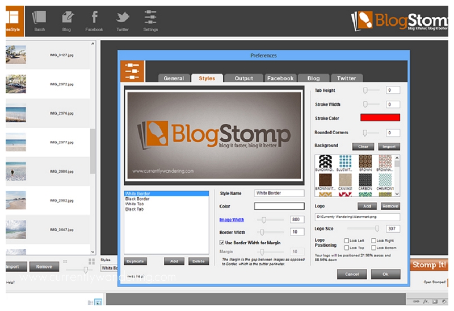
Task: Click the Image Width link
Action: 232,219
